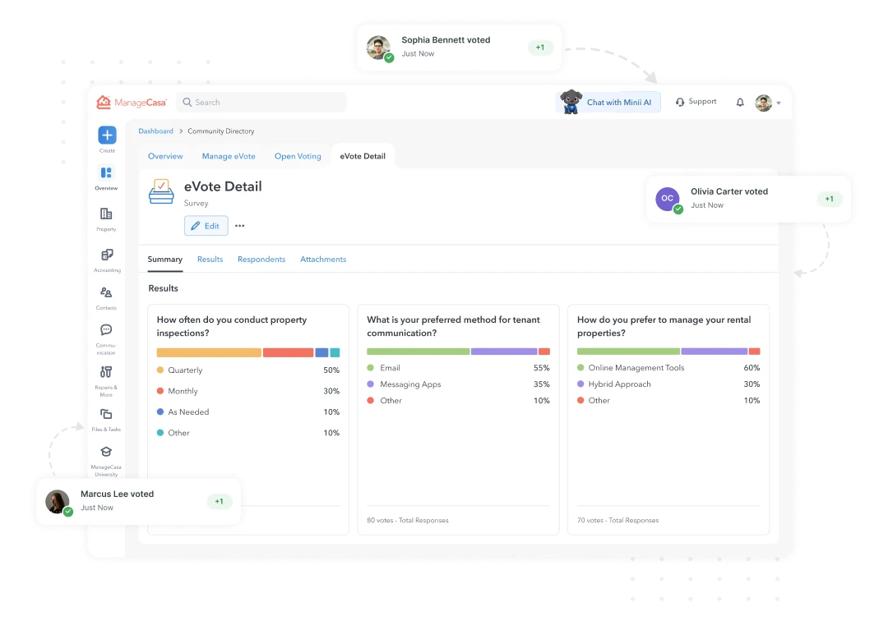Click +1 badge on Sophia Bennett notification
The width and height of the screenshot is (888, 639).
click(x=540, y=48)
